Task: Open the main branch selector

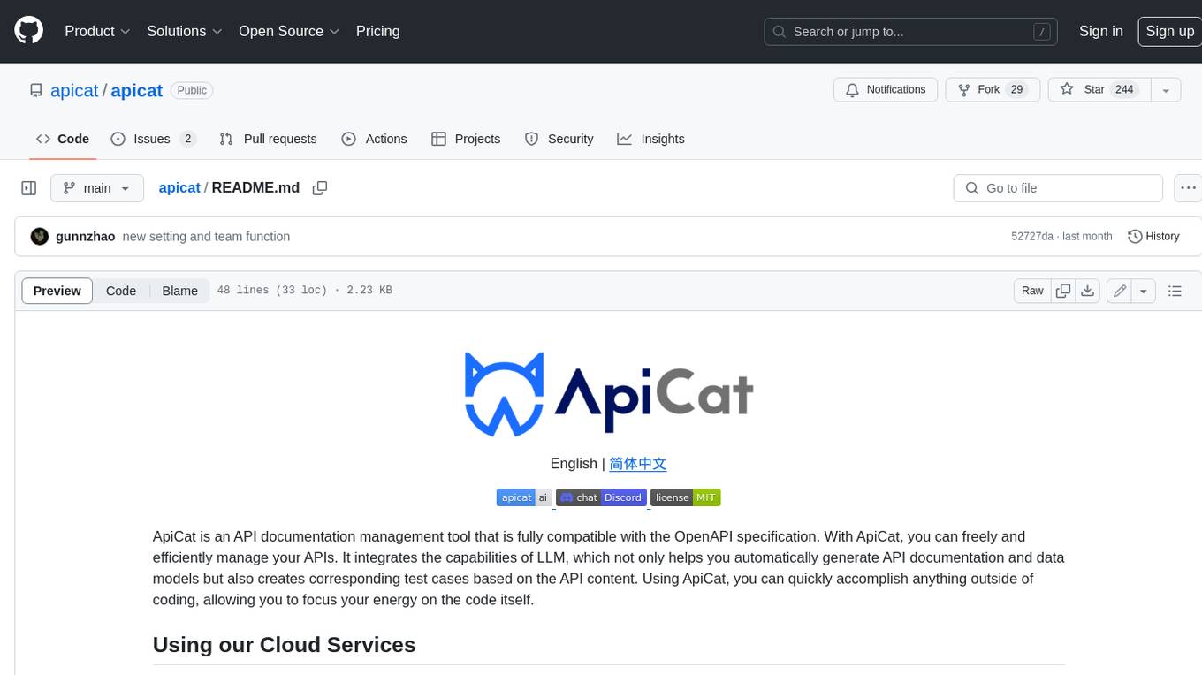Action: pyautogui.click(x=96, y=188)
